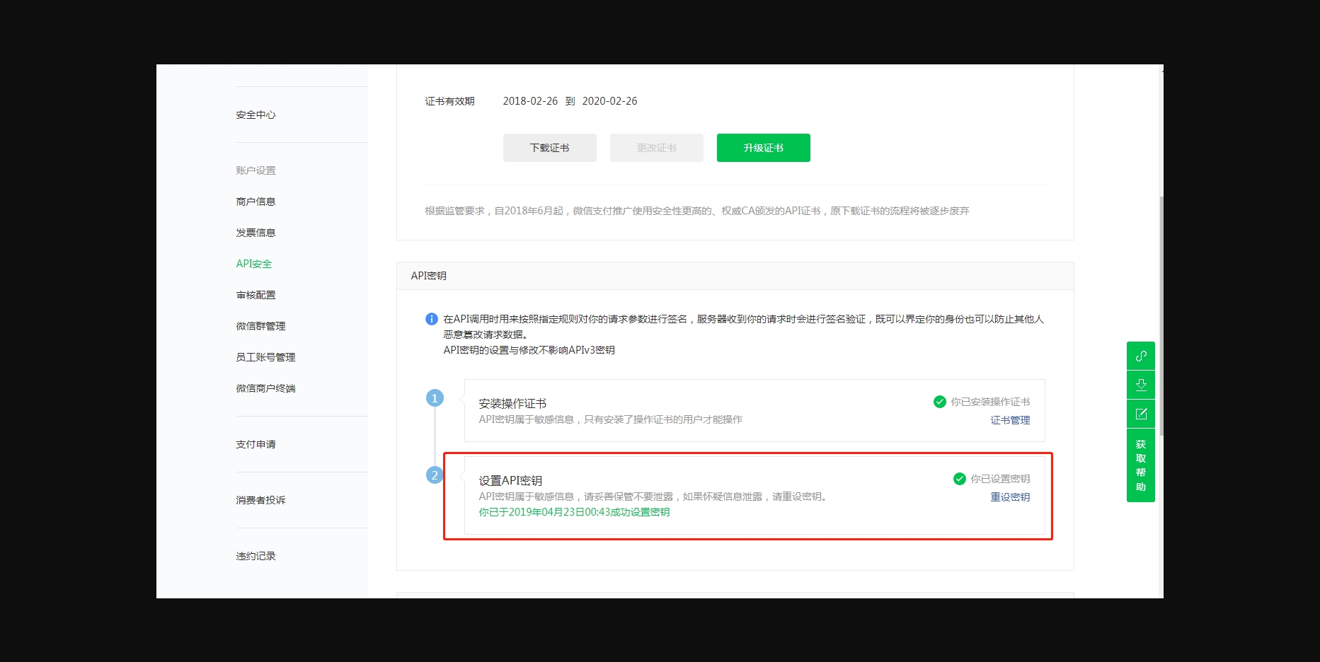Open 获取帮助 help panel

(x=1140, y=465)
